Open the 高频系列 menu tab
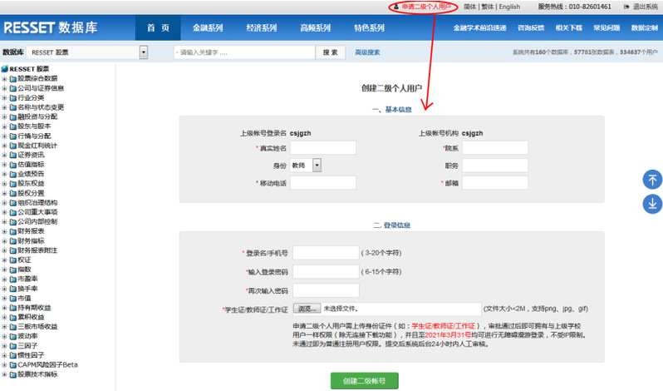Screen dimensions: 663x391 click(315, 28)
